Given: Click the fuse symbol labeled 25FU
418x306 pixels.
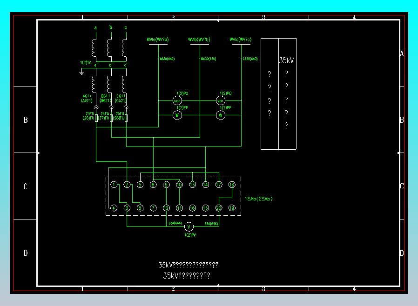Looking at the screenshot, I should click(x=126, y=118).
